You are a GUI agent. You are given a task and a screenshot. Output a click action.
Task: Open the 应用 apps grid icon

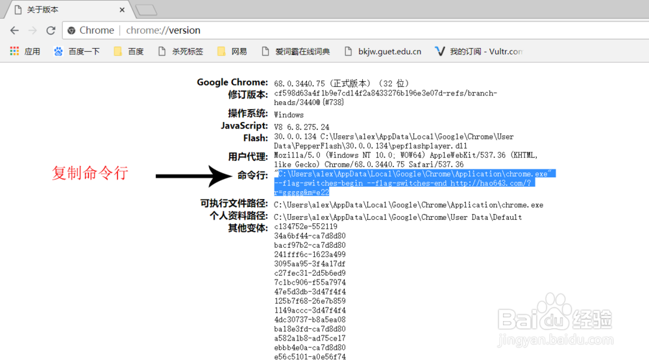tap(14, 51)
